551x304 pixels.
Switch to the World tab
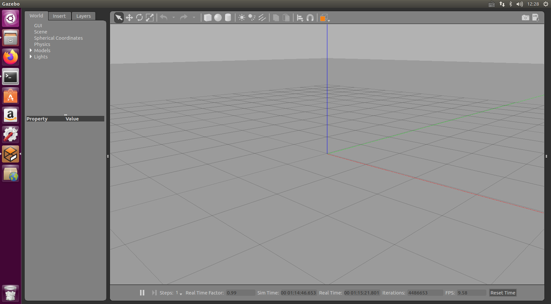point(36,16)
